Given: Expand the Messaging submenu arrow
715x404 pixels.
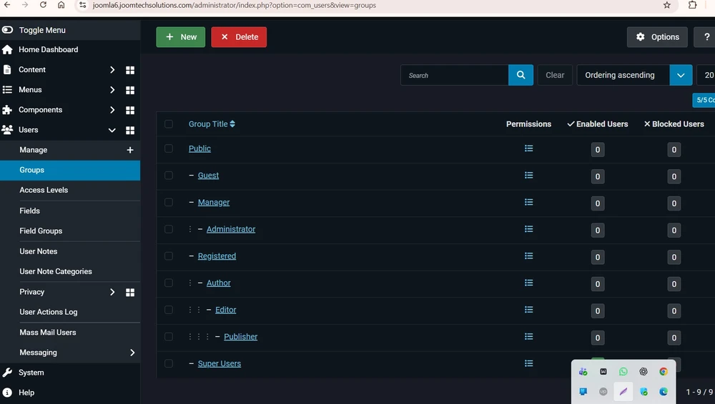Looking at the screenshot, I should tap(132, 353).
